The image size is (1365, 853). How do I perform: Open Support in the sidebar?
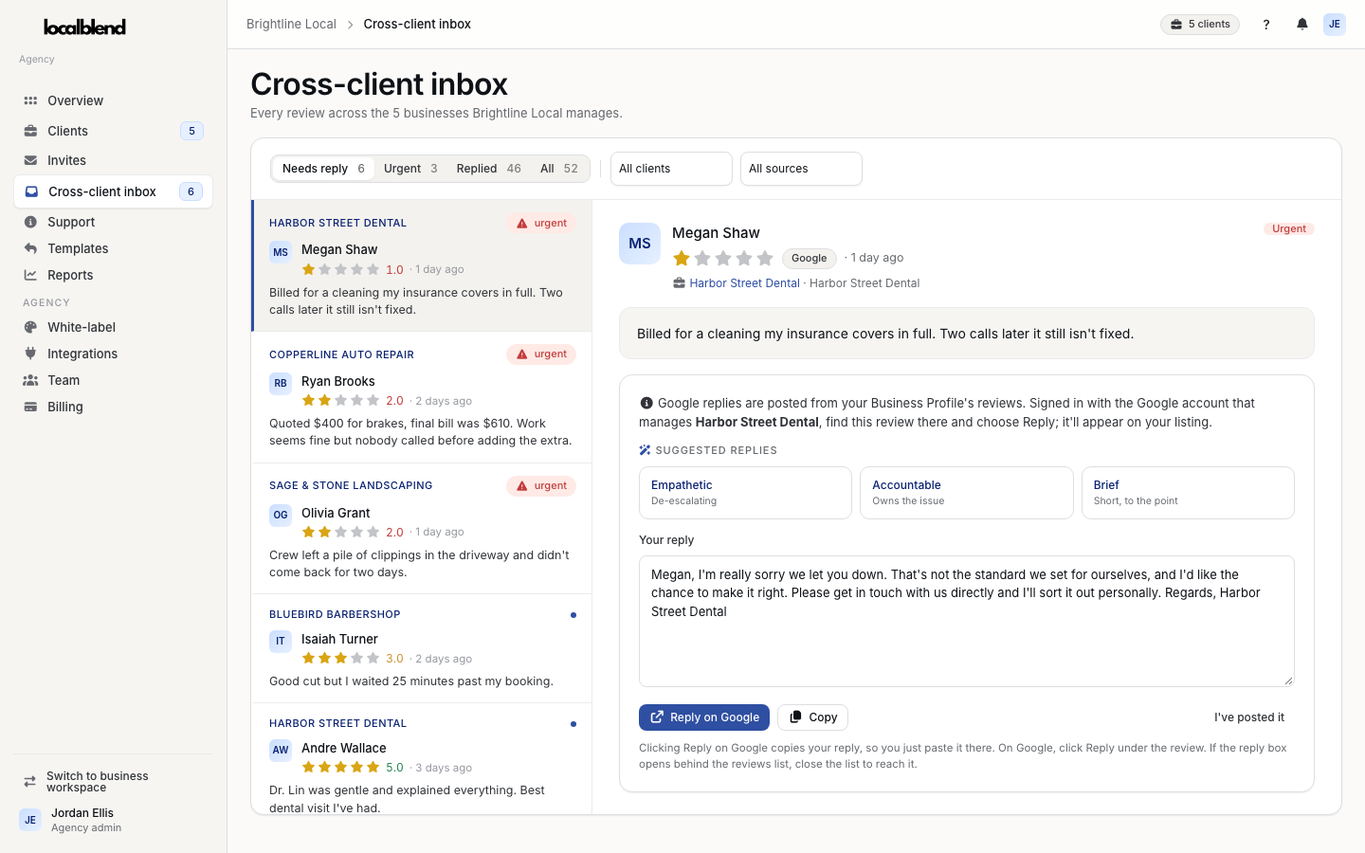click(x=113, y=222)
